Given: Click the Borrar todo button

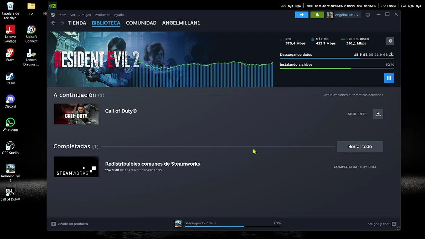Looking at the screenshot, I should click(x=360, y=146).
